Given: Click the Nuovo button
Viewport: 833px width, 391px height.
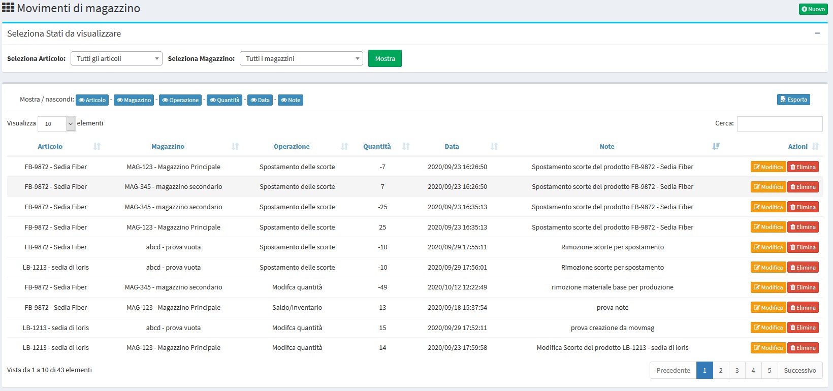Looking at the screenshot, I should tap(813, 9).
